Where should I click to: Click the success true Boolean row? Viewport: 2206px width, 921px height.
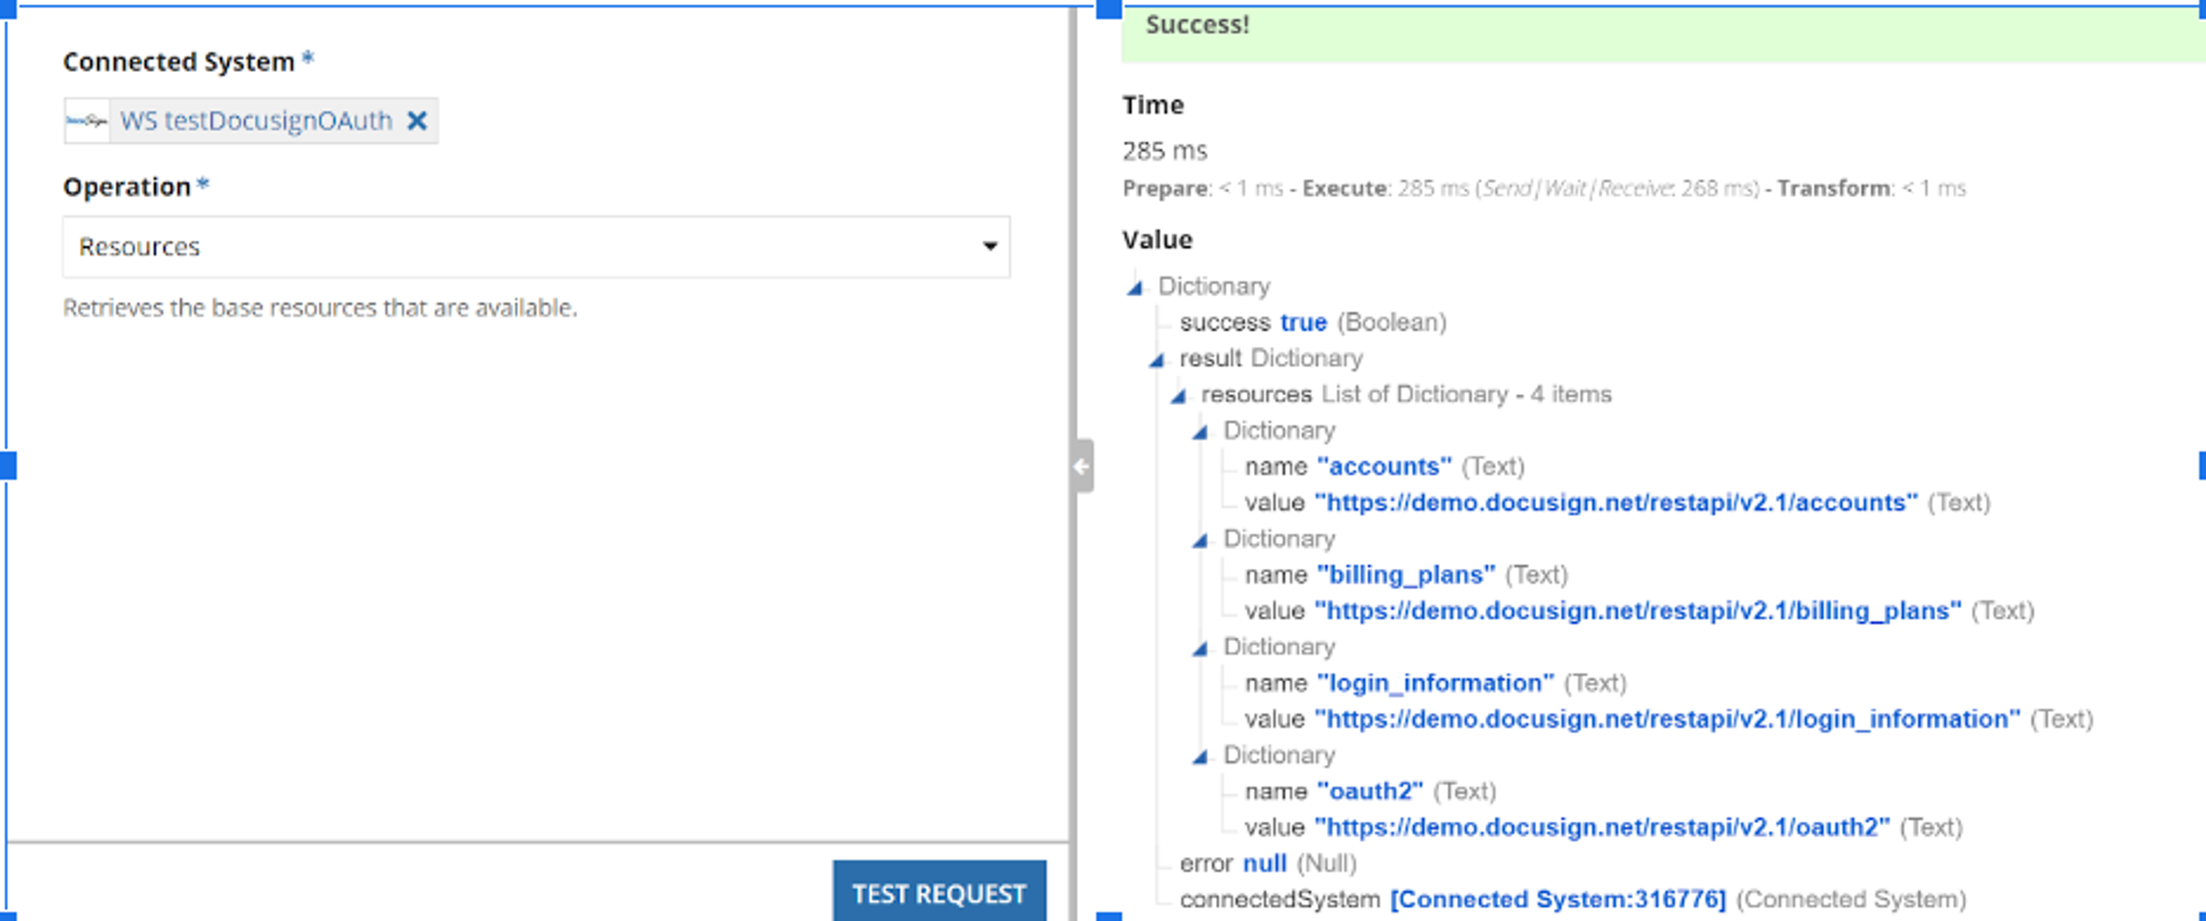click(1313, 322)
